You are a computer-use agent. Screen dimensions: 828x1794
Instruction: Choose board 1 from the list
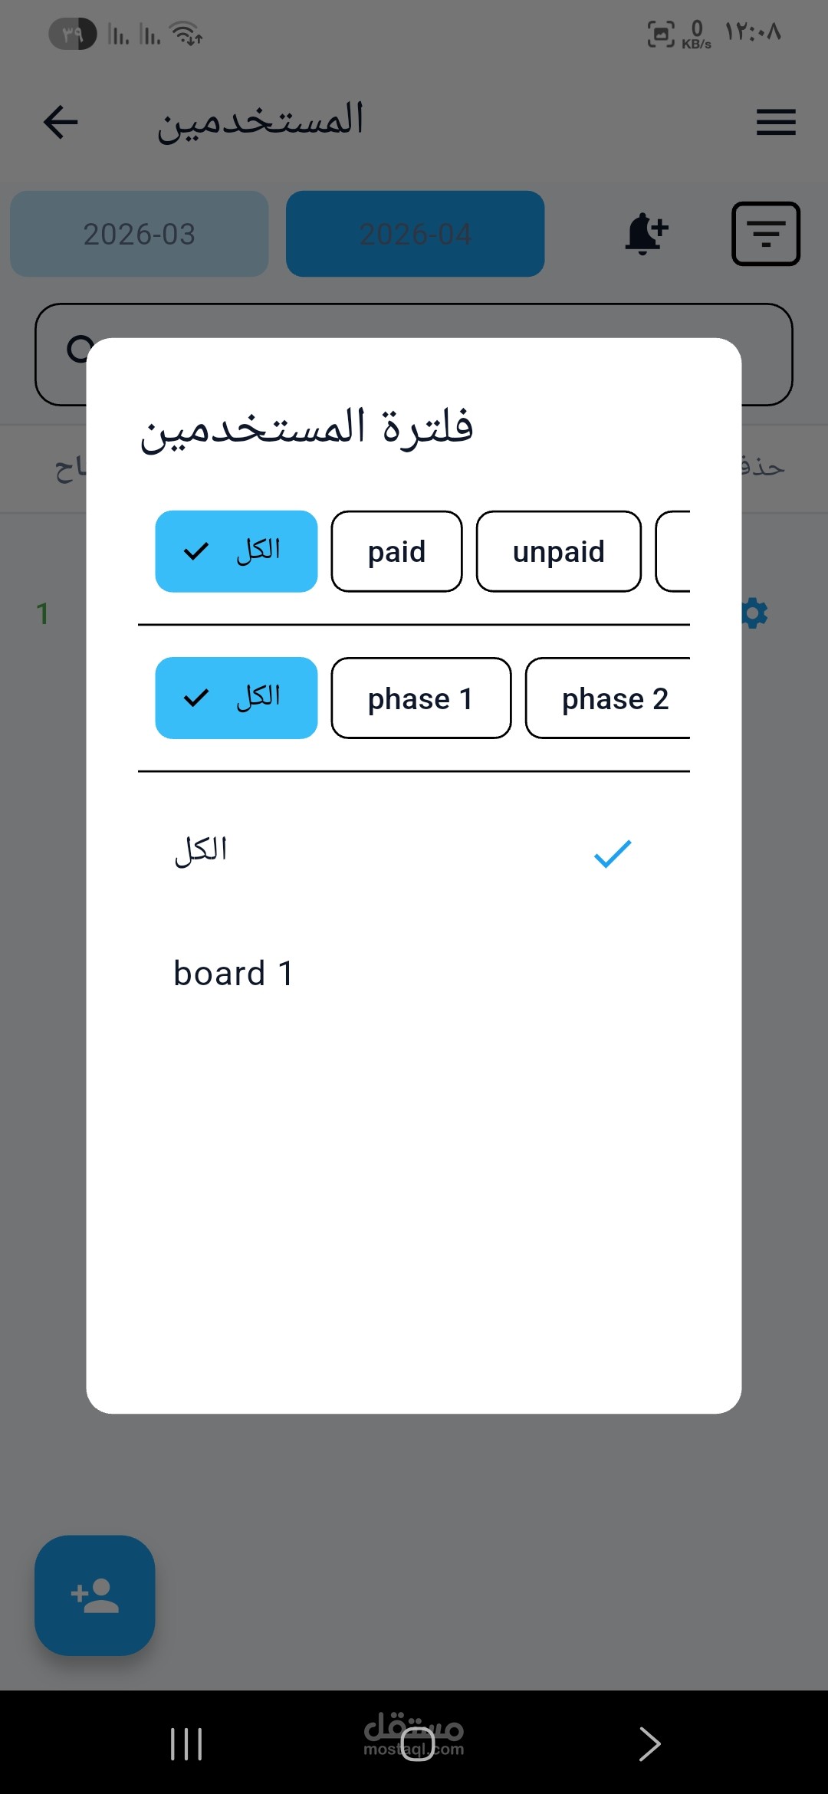234,974
